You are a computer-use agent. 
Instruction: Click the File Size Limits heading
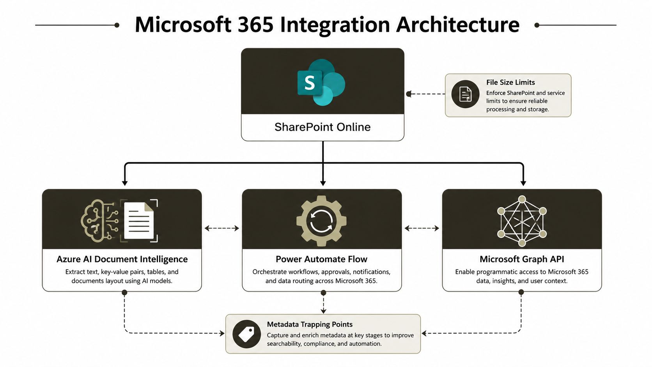[x=510, y=82]
